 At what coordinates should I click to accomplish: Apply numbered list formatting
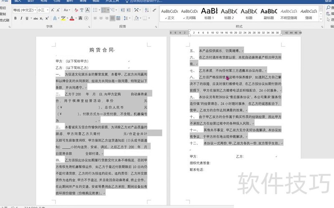pyautogui.click(x=104, y=10)
